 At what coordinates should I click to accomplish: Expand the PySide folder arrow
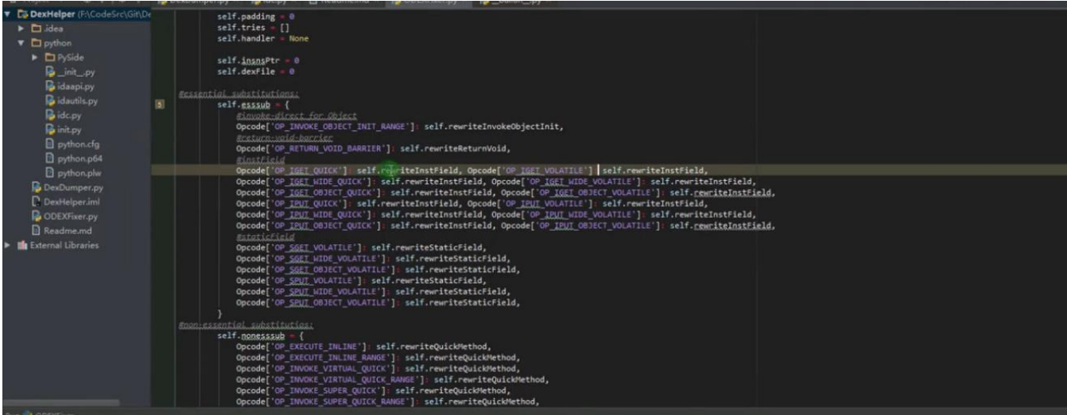[34, 58]
